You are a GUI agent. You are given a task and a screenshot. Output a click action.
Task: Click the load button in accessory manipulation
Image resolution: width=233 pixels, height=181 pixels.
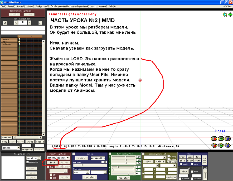148,162
